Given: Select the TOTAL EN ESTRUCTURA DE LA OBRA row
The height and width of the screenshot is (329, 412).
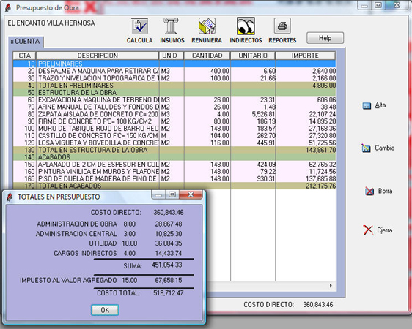Looking at the screenshot, I should click(174, 150).
